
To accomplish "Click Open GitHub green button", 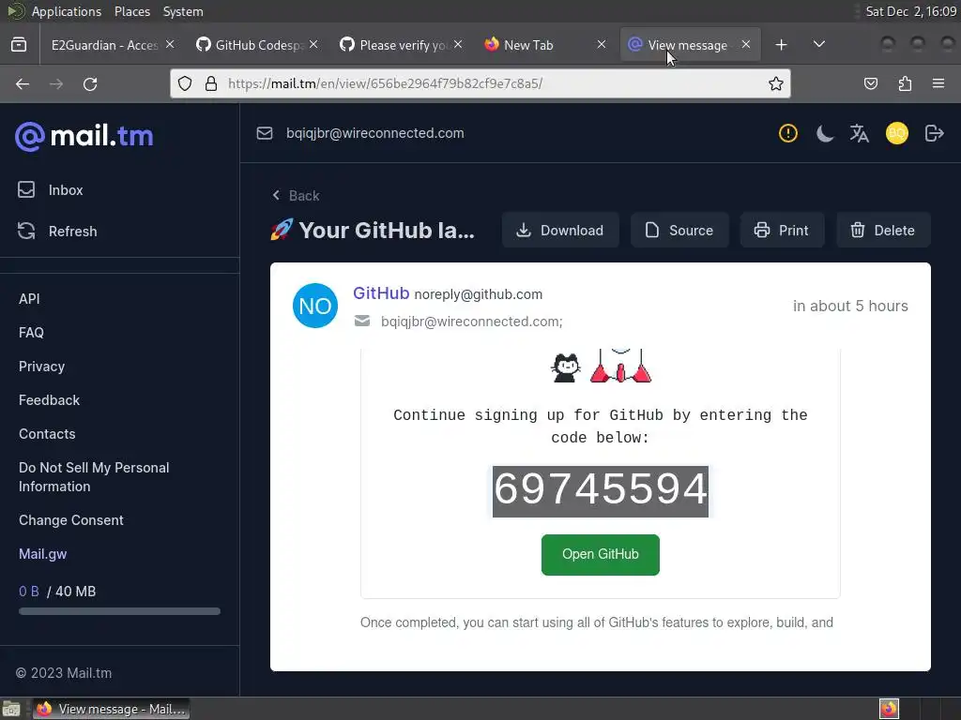I will click(600, 554).
